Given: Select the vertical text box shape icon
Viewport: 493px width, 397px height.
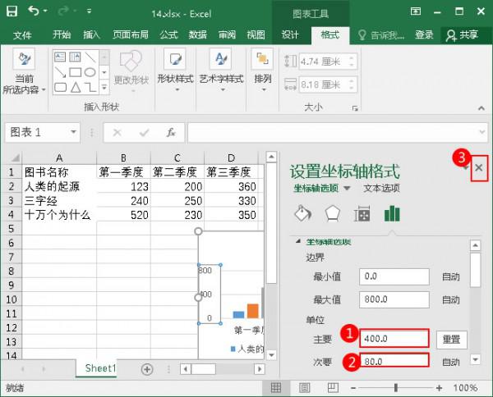Looking at the screenshot, I should pos(75,57).
